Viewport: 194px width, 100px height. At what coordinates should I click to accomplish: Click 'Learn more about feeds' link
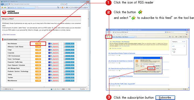click(124, 46)
